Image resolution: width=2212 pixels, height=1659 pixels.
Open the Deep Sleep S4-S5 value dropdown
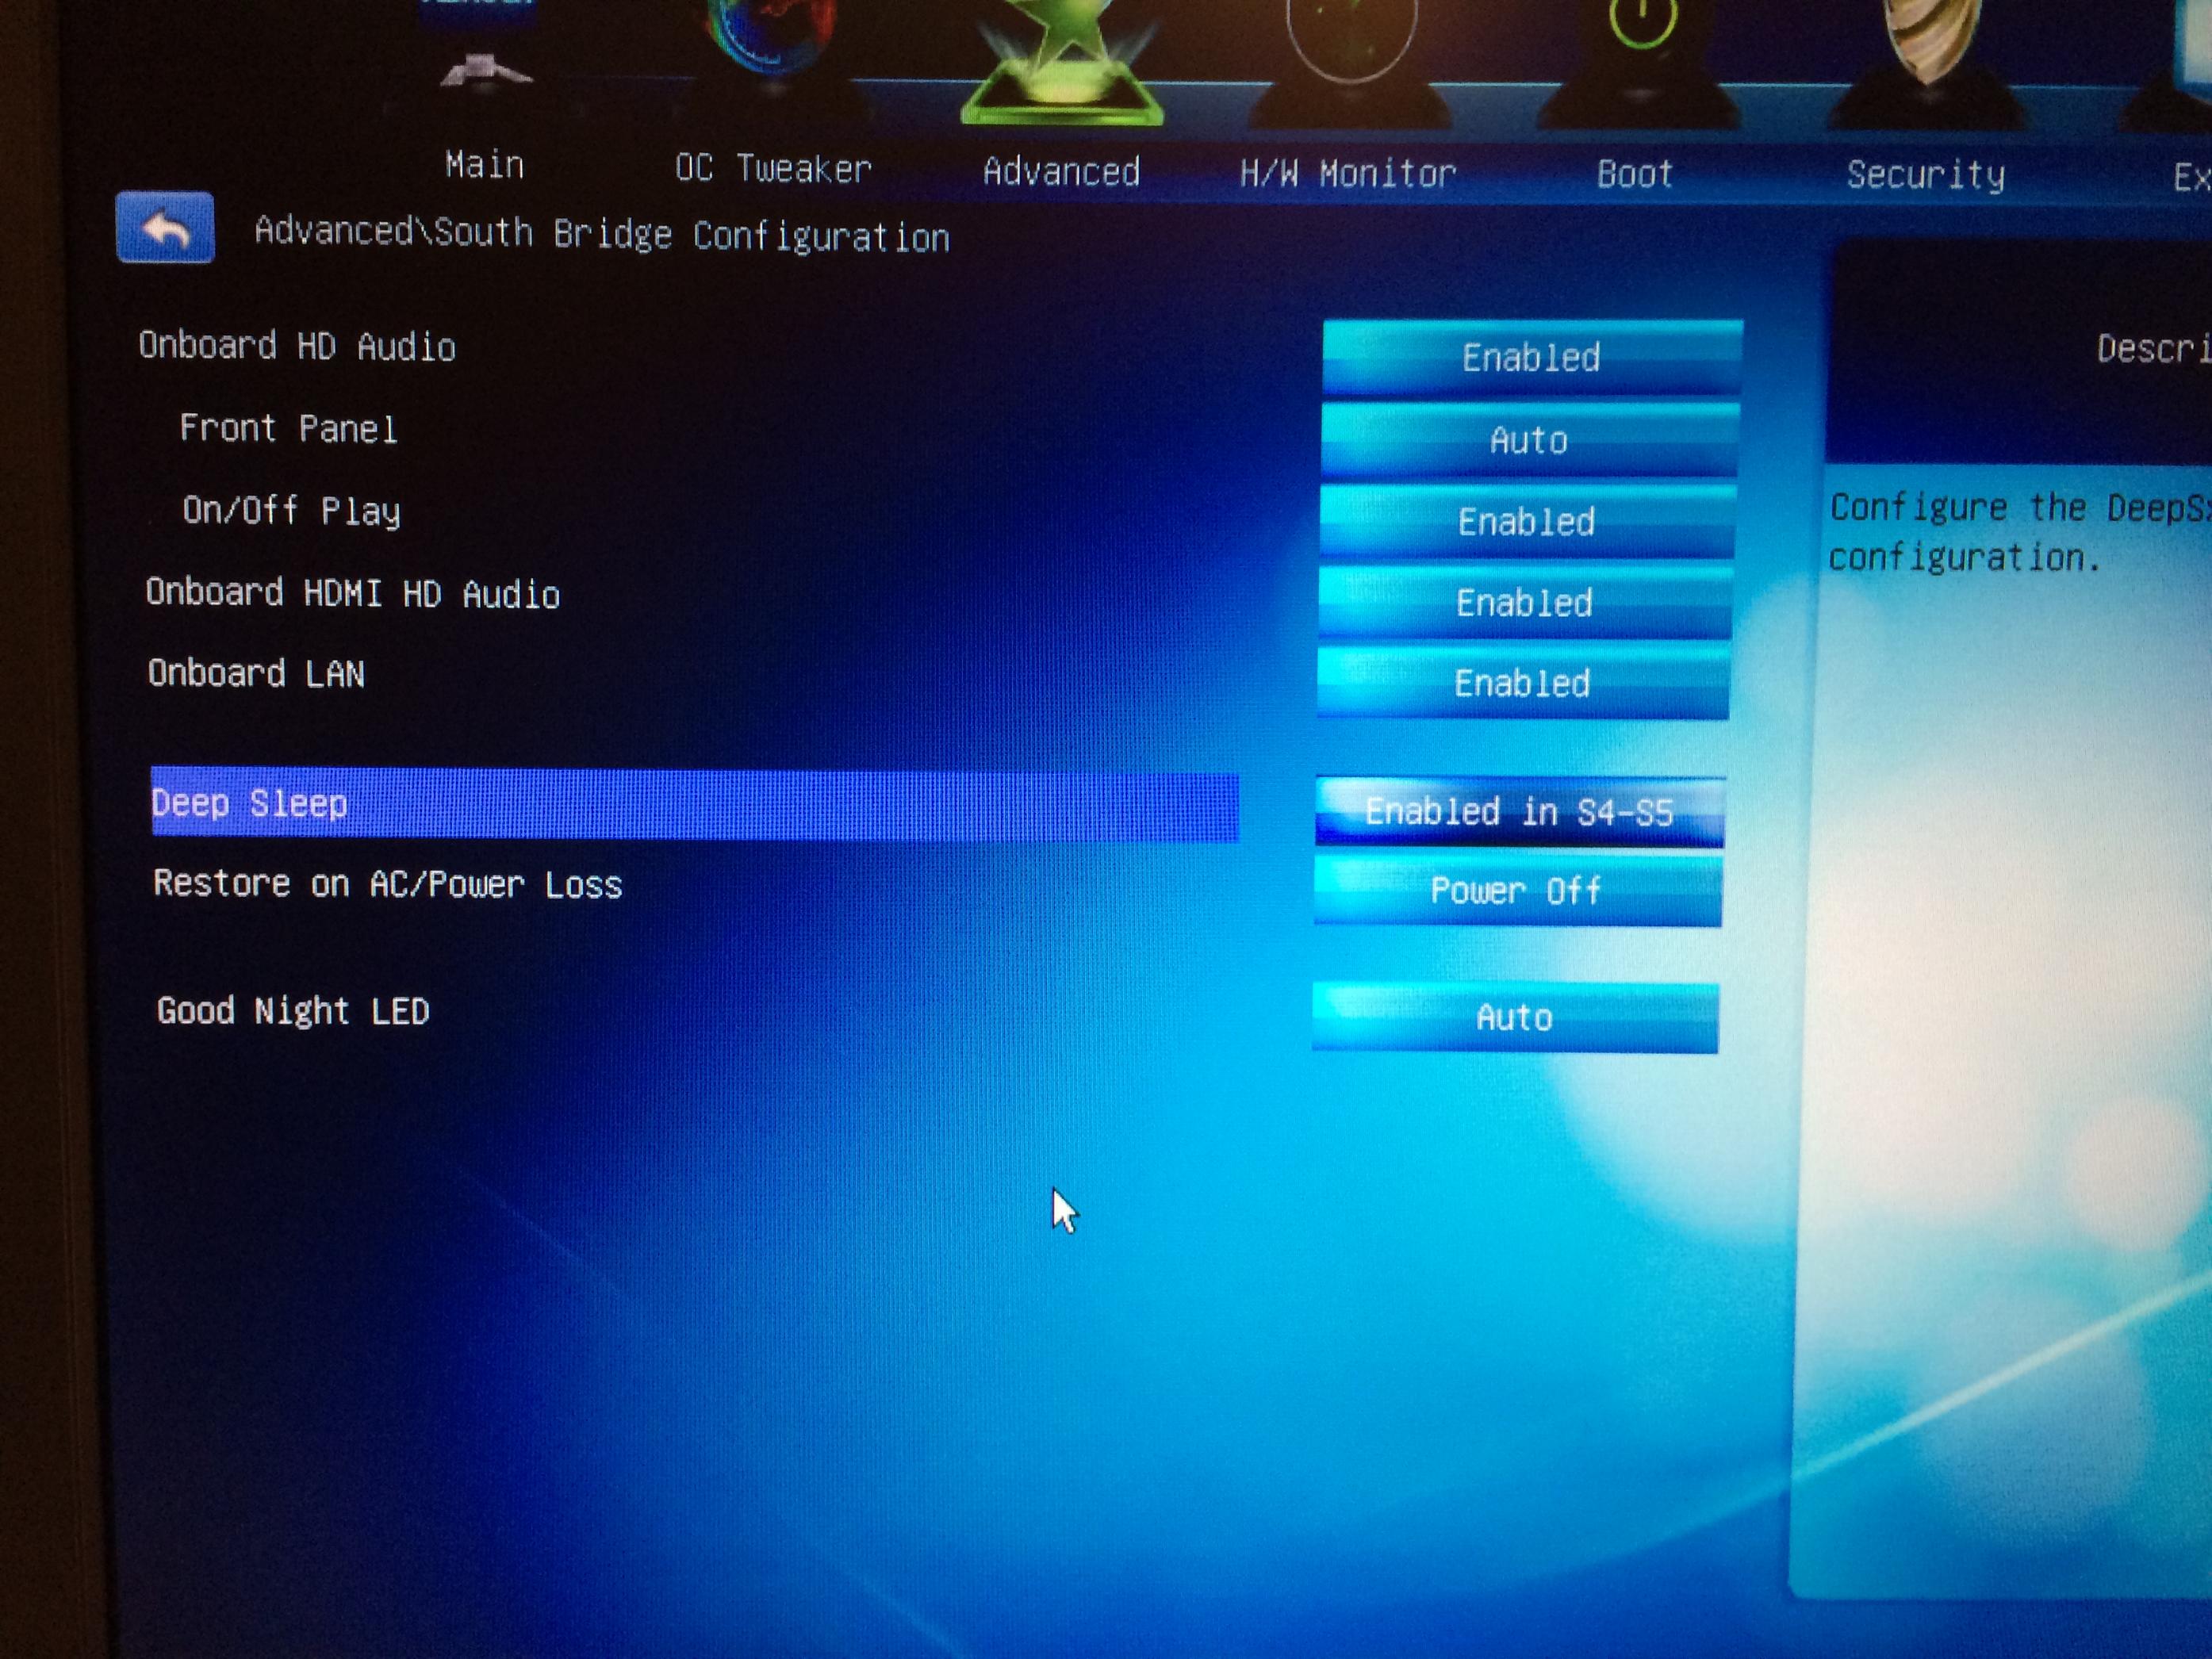(x=1519, y=812)
